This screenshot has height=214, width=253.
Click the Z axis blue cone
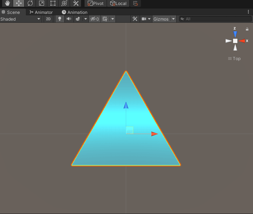click(x=235, y=34)
